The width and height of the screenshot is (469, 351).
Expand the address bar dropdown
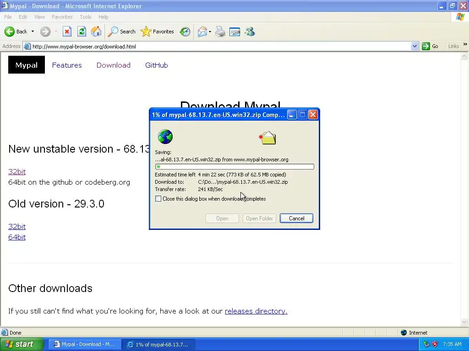(414, 46)
